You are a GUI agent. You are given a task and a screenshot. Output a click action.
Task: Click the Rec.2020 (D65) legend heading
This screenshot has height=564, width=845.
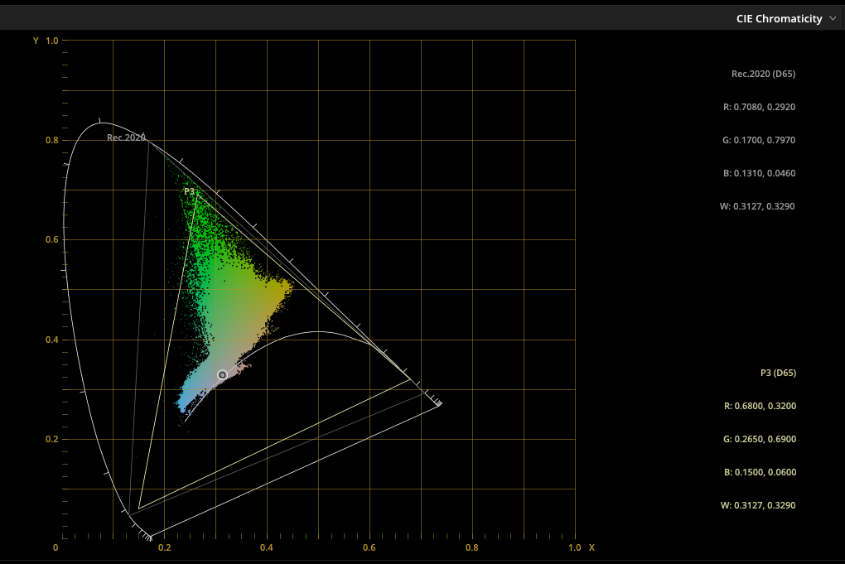(763, 74)
